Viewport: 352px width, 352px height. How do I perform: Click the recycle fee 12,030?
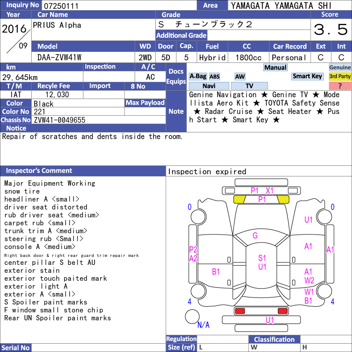tap(57, 95)
